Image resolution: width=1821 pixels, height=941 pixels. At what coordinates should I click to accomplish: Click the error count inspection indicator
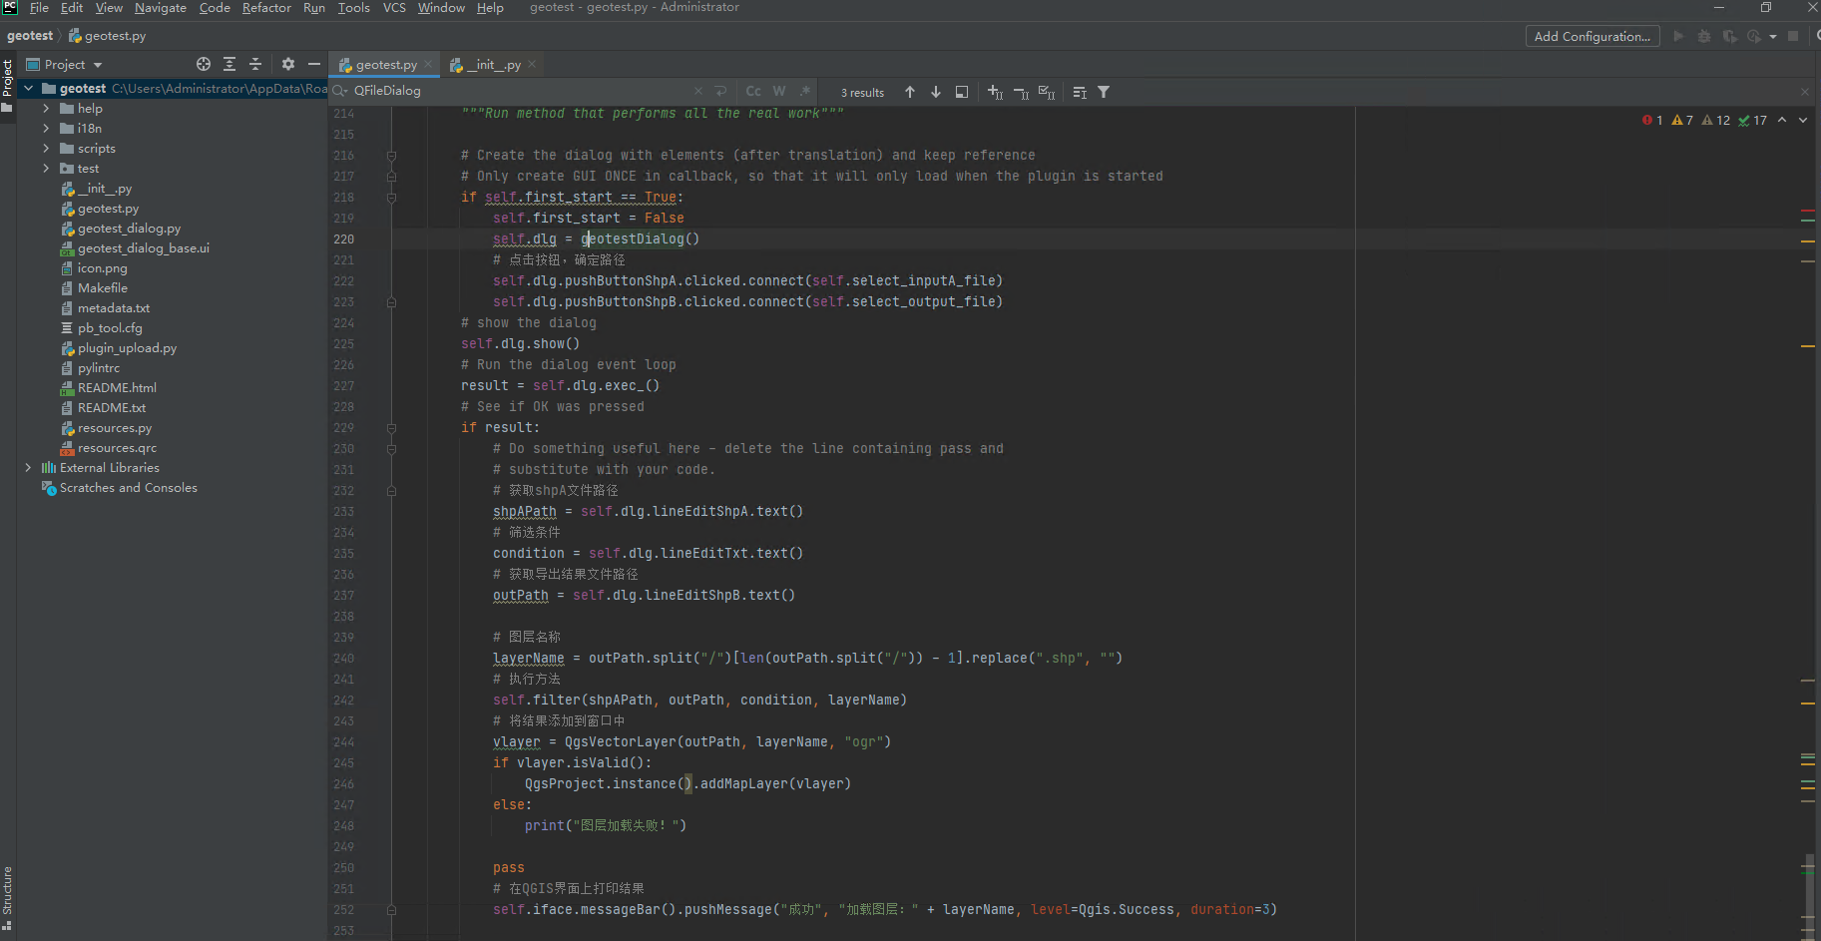pyautogui.click(x=1652, y=120)
